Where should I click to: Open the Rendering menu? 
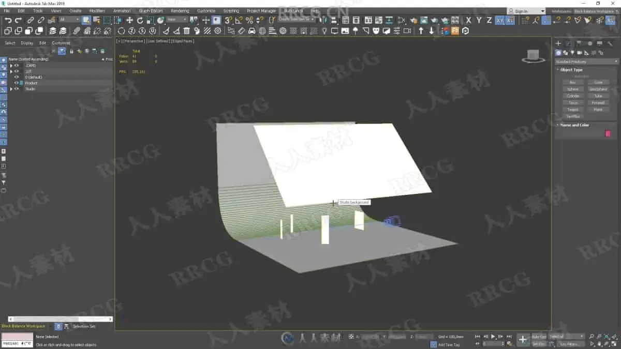[x=180, y=11]
